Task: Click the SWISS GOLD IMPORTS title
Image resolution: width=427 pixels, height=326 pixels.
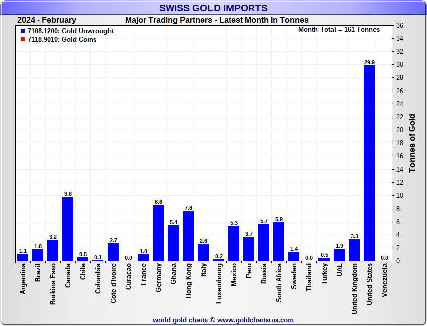Action: (x=213, y=8)
